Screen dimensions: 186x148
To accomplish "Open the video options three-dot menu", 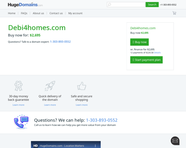I will click(95, 146).
